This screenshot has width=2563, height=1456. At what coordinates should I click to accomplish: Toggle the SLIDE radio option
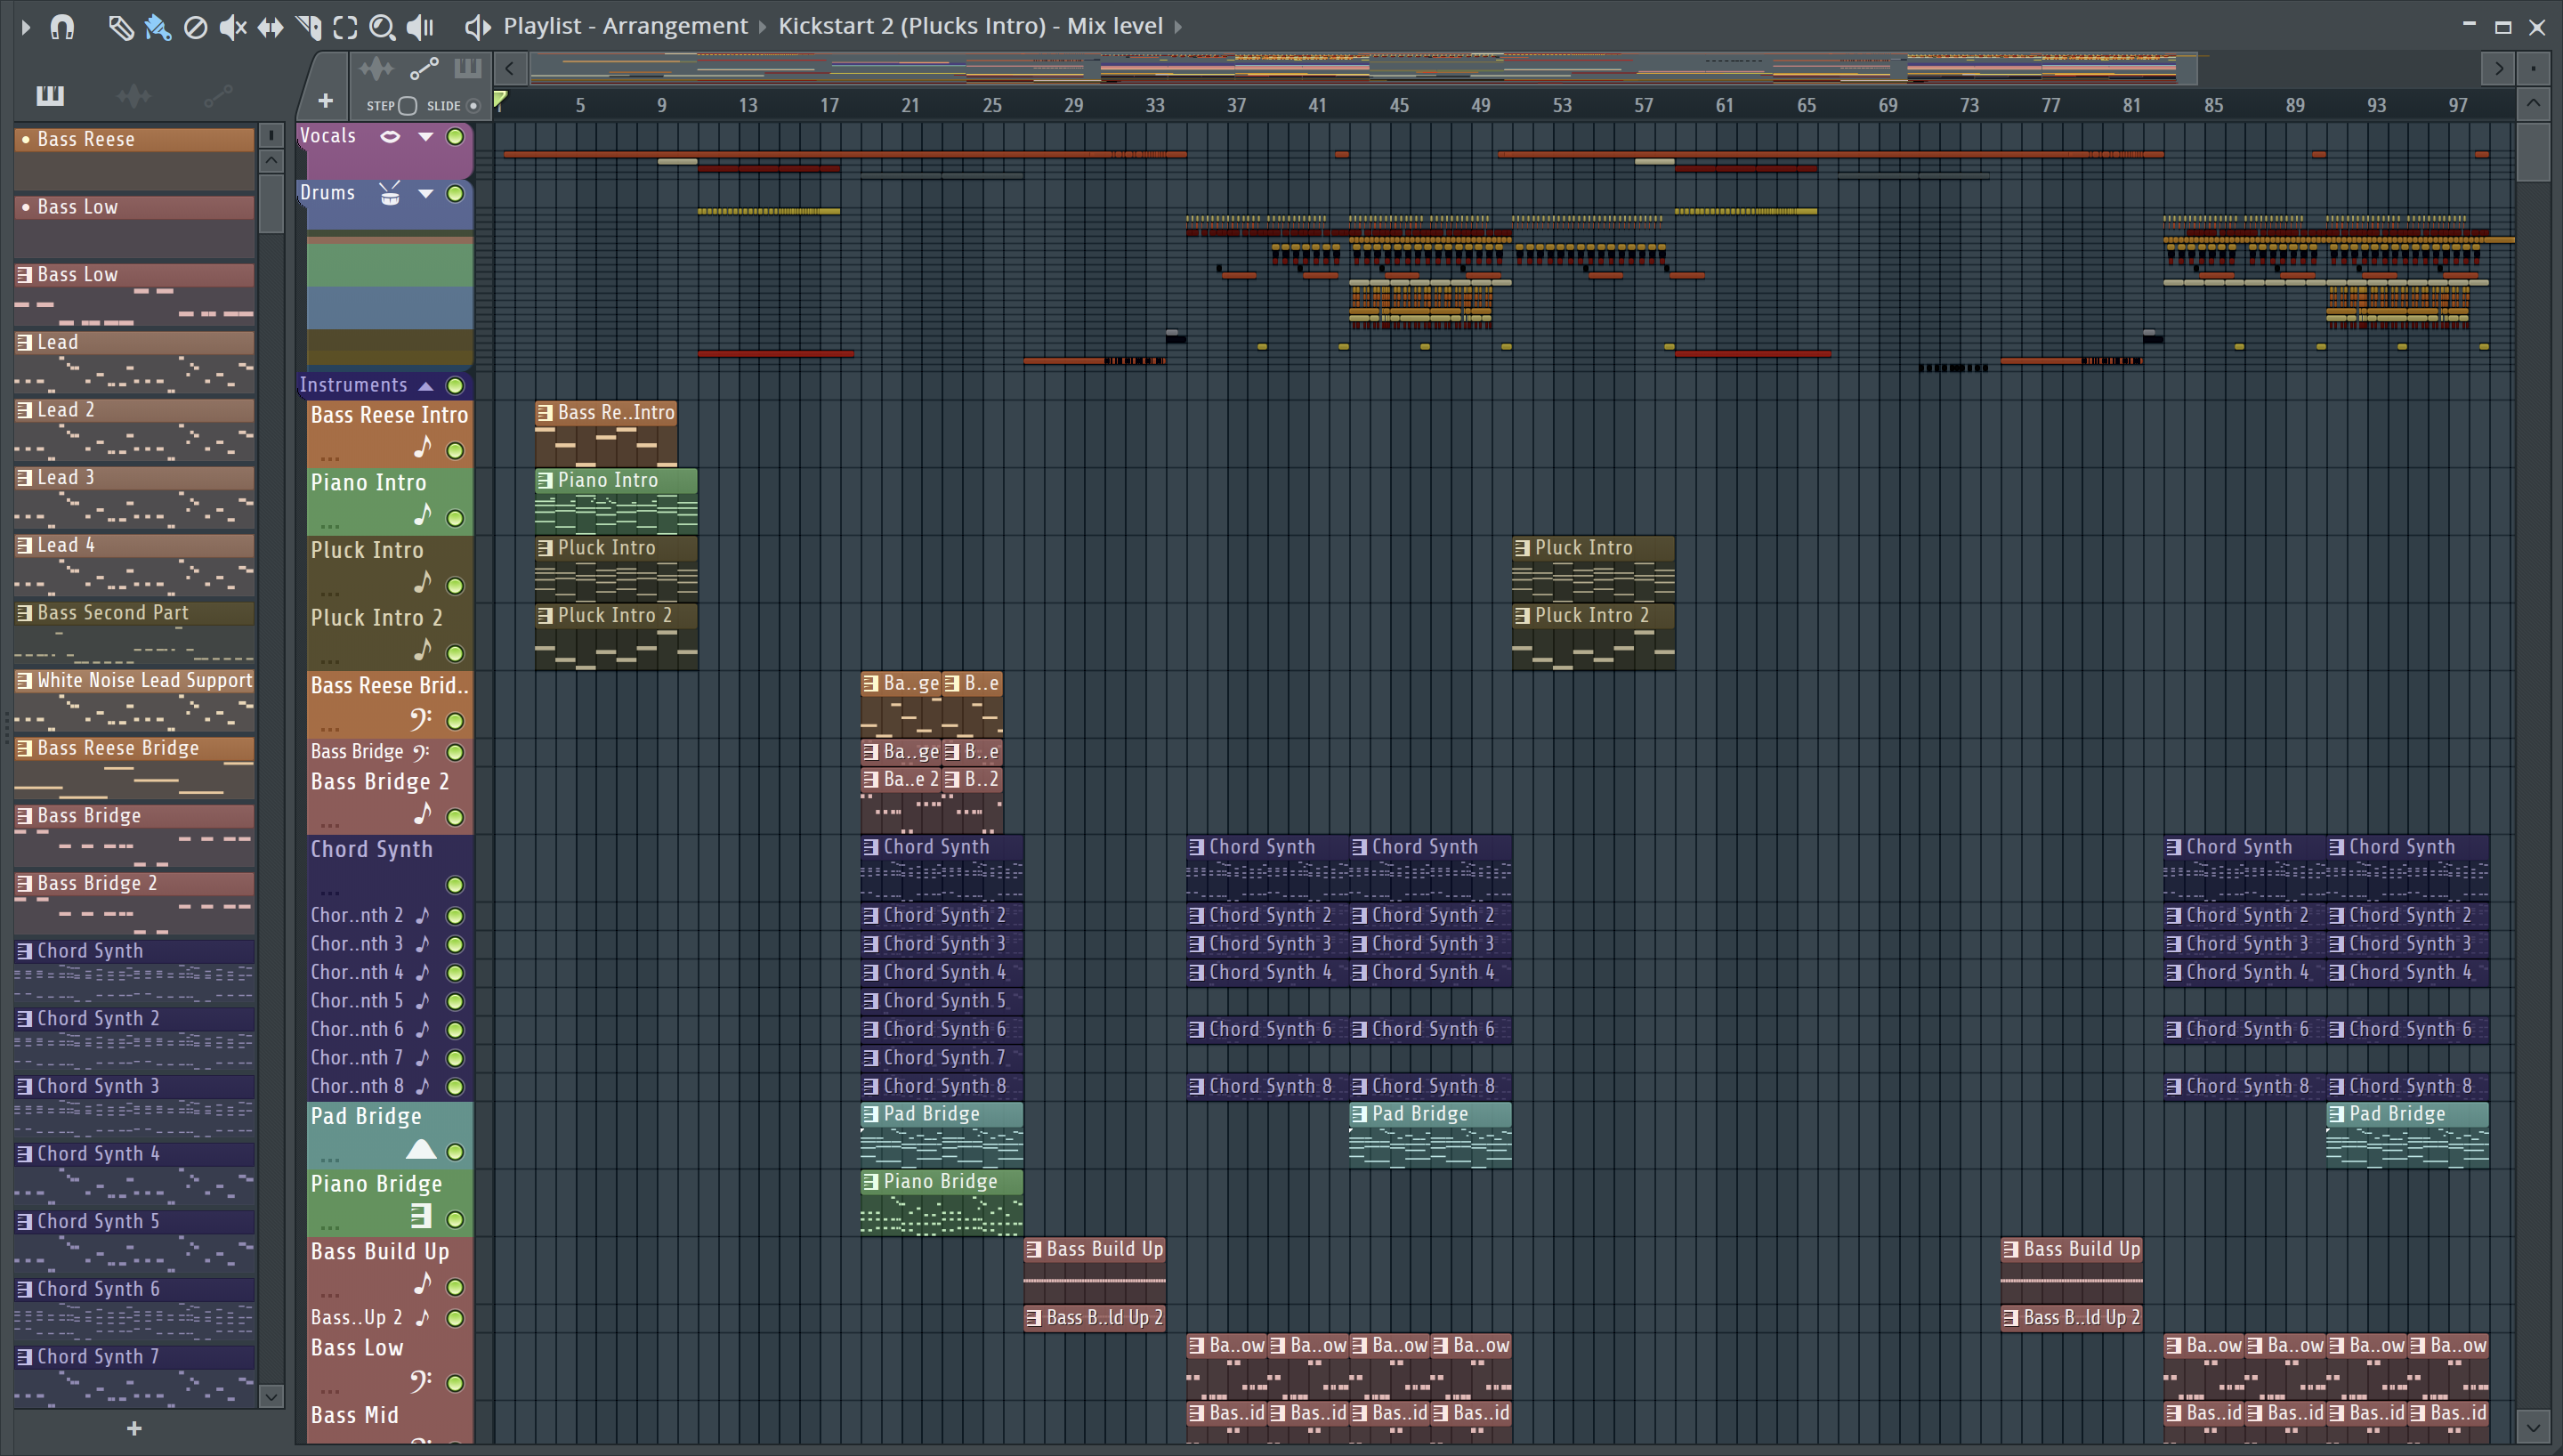[473, 106]
